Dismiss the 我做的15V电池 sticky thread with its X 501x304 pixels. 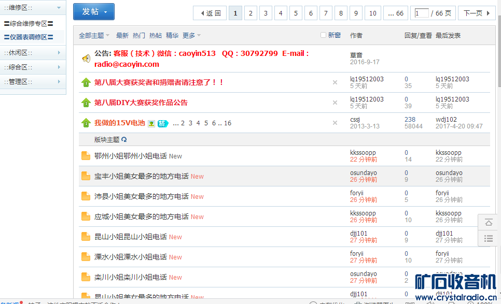point(335,123)
